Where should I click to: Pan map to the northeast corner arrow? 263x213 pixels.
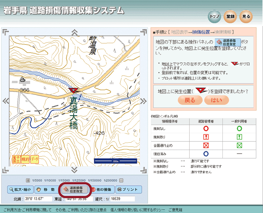(144, 32)
